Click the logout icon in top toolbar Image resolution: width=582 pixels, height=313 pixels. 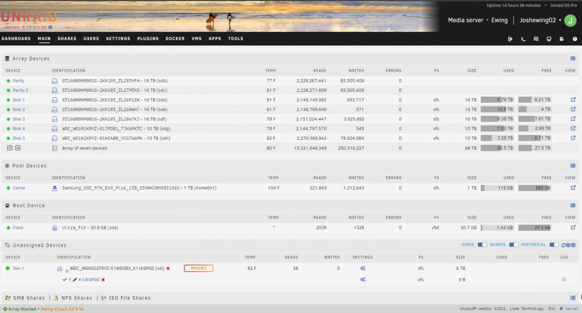[510, 39]
